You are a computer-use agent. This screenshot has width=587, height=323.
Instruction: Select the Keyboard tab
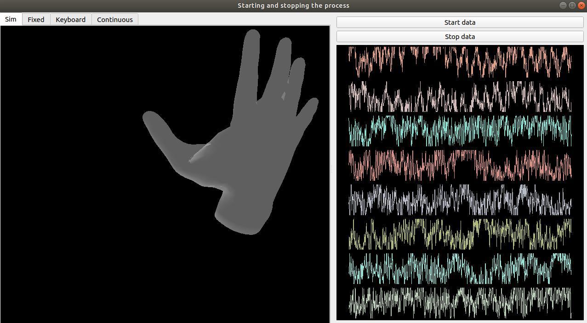[x=71, y=20]
